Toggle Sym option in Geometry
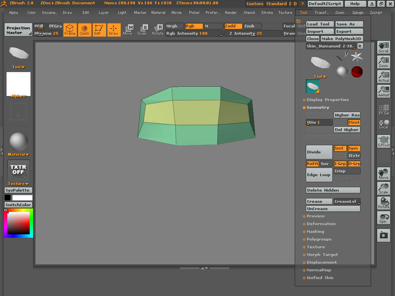 (354, 148)
